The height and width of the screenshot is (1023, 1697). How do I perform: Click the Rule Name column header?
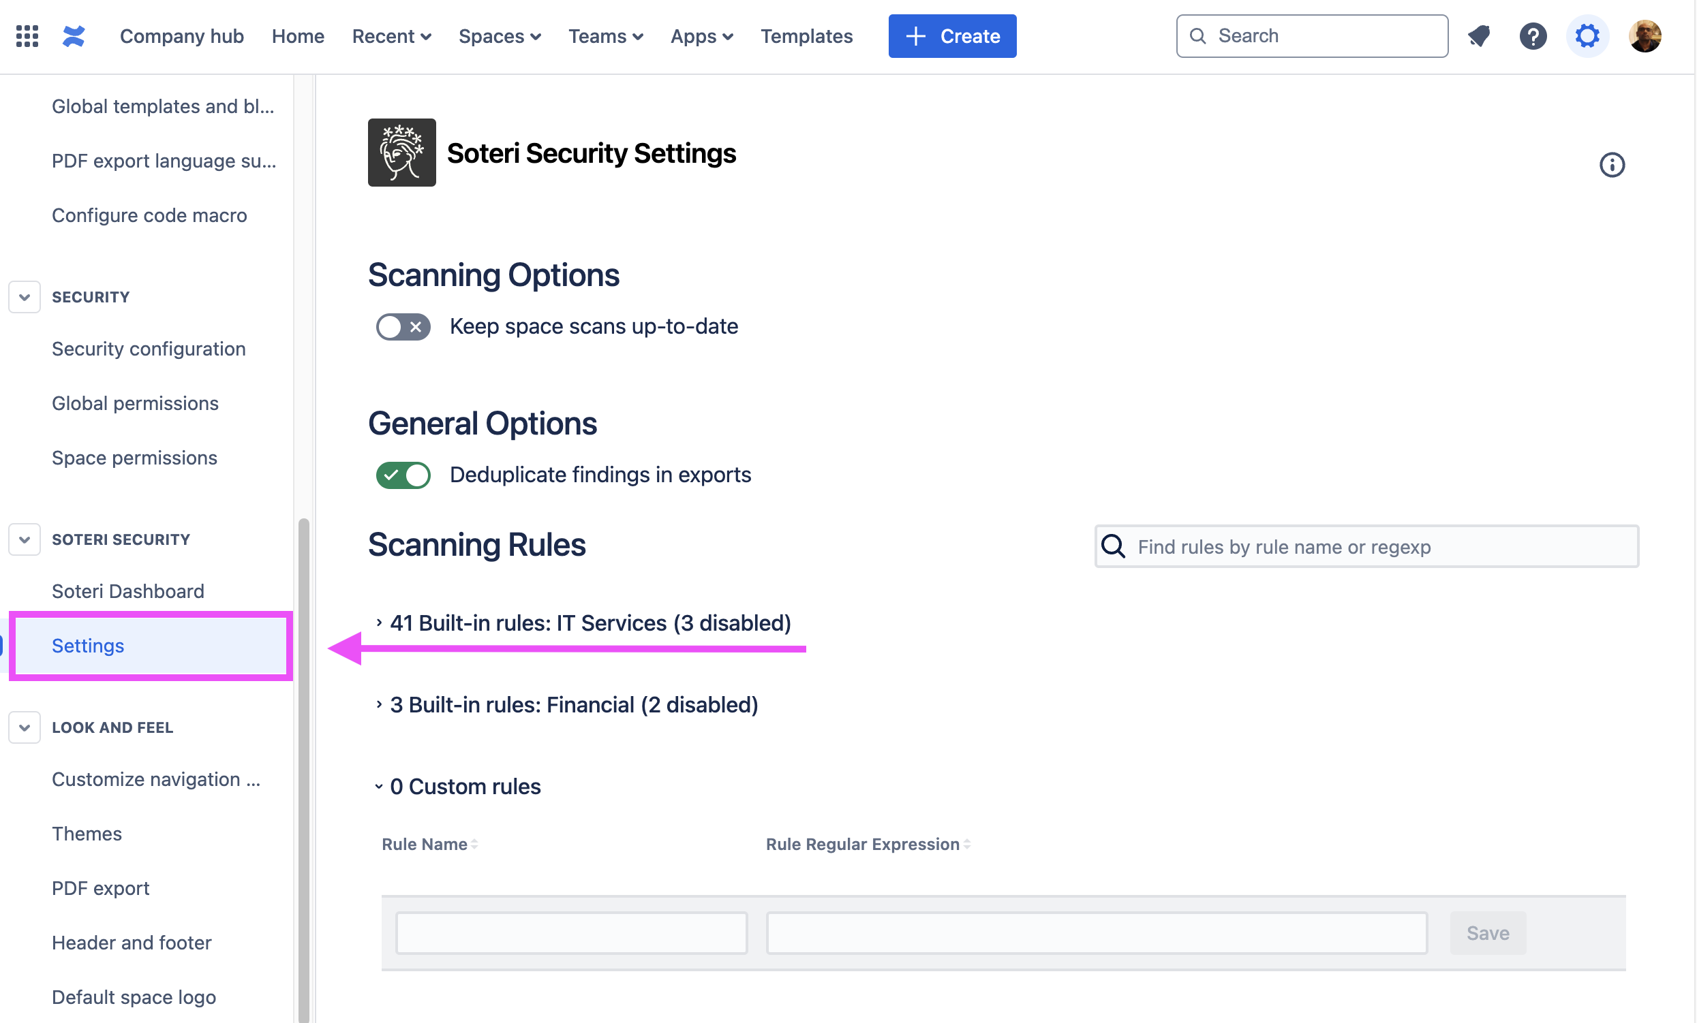[x=424, y=844]
